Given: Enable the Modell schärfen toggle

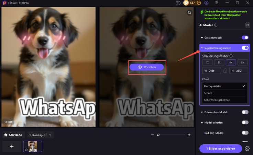Looking at the screenshot, I should point(245,123).
